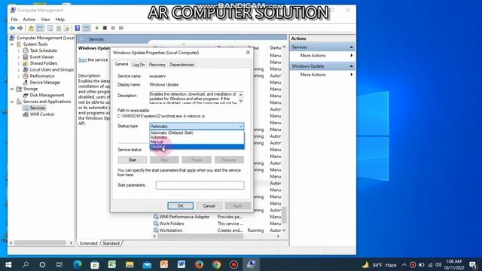Select WMI Control in tree

point(42,114)
